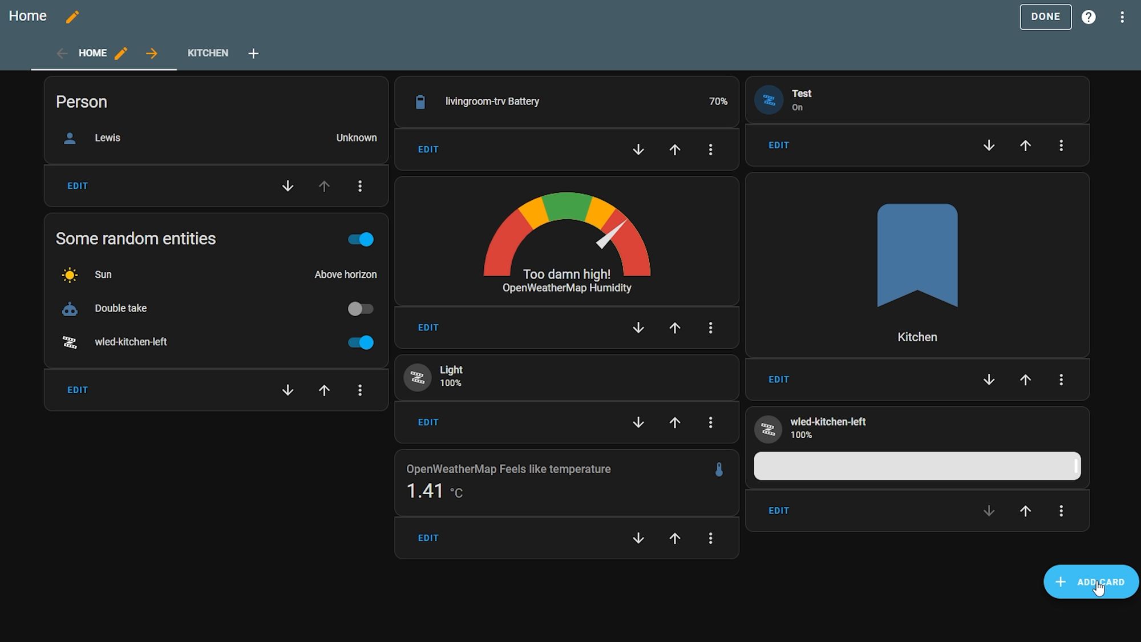The height and width of the screenshot is (642, 1141).
Task: Click the thermometer icon on temperature card
Action: pos(719,470)
